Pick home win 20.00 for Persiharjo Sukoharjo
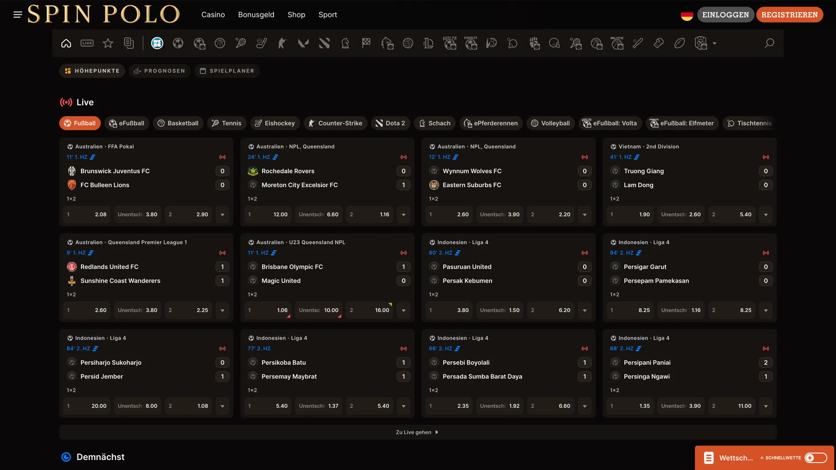The width and height of the screenshot is (836, 470). (87, 406)
